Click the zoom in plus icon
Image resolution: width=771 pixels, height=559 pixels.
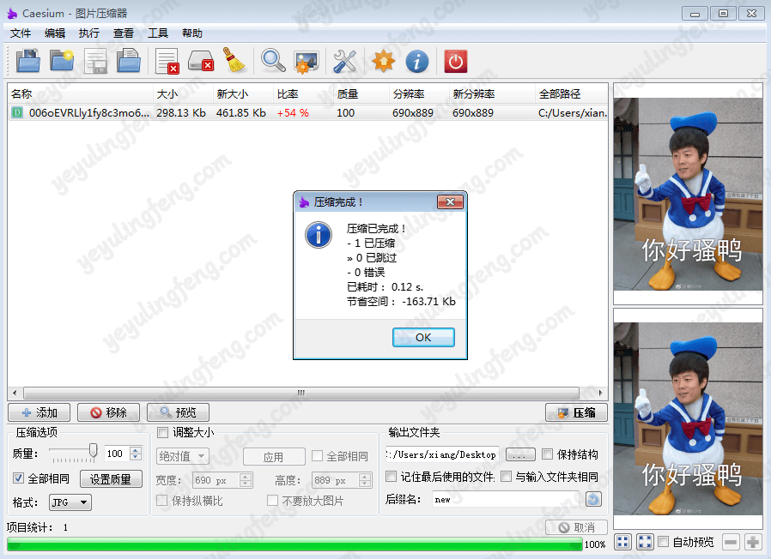coord(752,542)
